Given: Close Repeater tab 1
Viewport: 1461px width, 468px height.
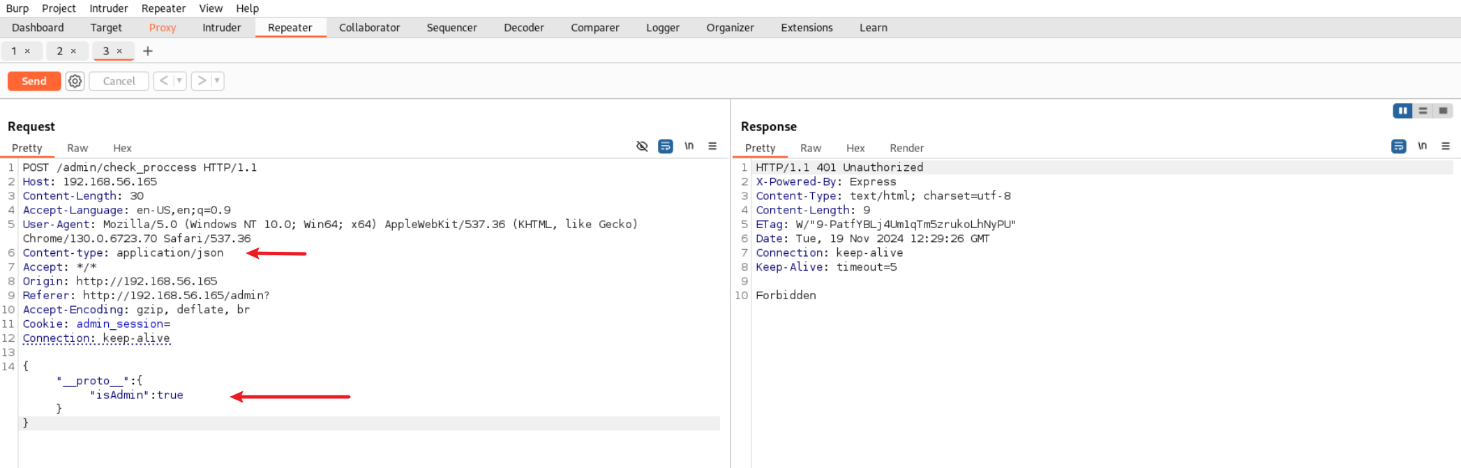Looking at the screenshot, I should 27,51.
